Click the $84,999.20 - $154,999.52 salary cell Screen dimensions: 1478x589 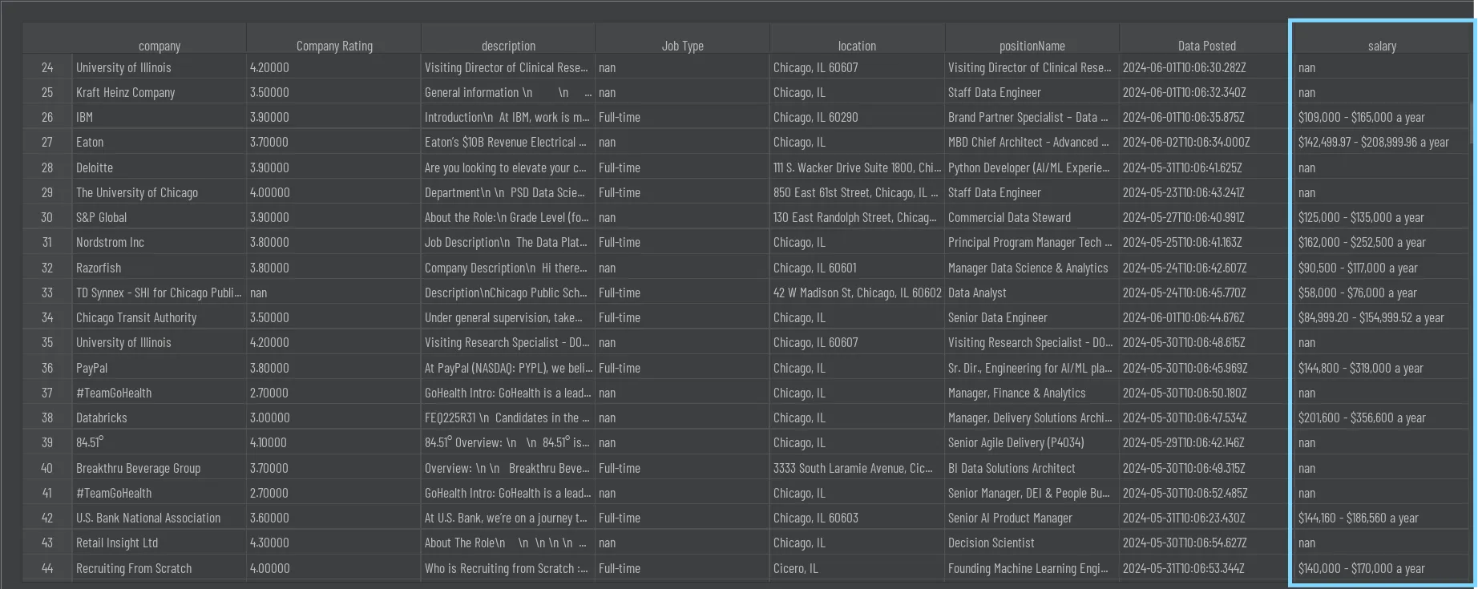(1382, 317)
